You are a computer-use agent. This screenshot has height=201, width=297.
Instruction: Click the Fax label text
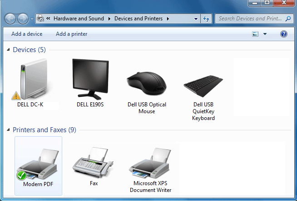pos(94,183)
